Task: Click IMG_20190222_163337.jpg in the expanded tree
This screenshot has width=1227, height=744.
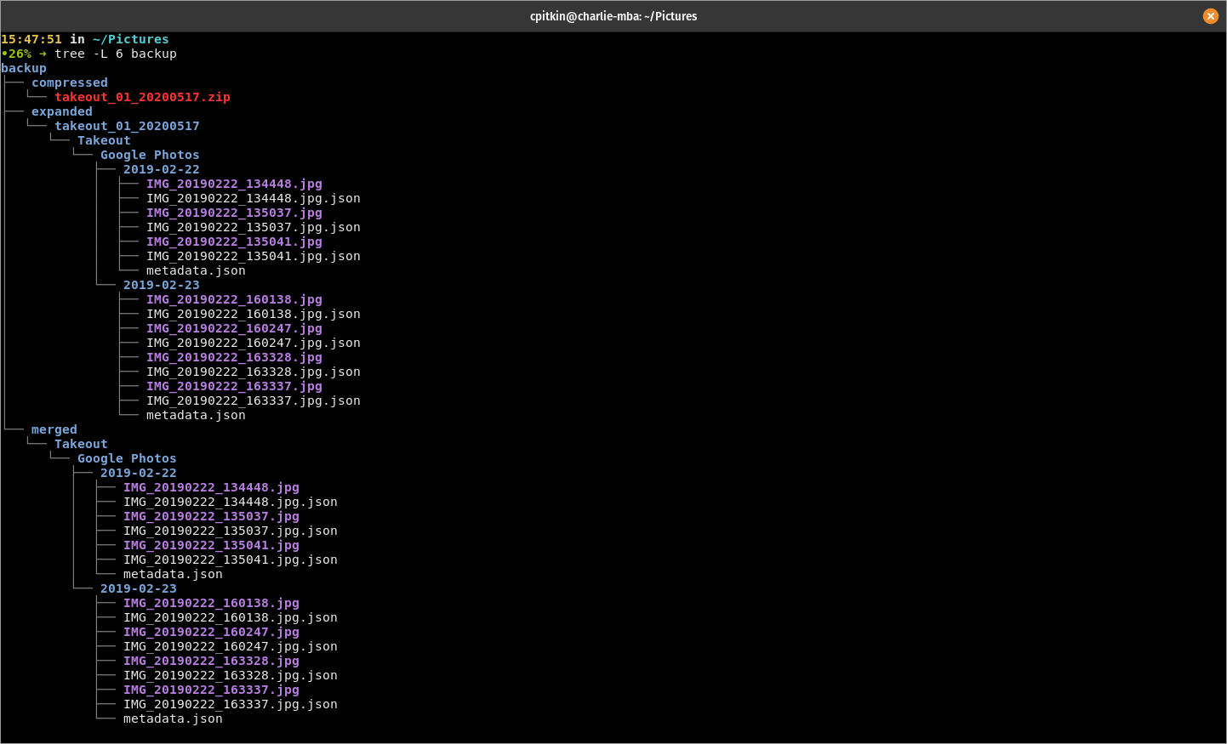Action: pos(234,386)
